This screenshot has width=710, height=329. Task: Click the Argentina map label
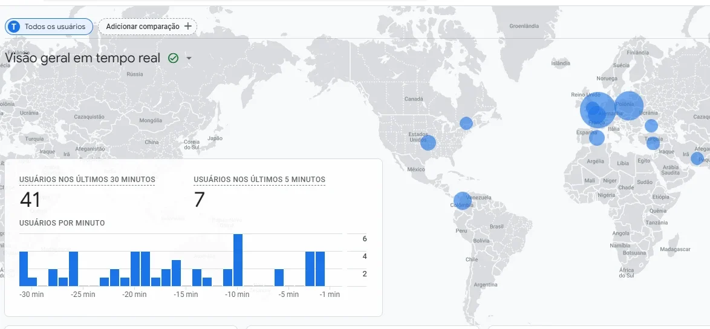pyautogui.click(x=486, y=285)
